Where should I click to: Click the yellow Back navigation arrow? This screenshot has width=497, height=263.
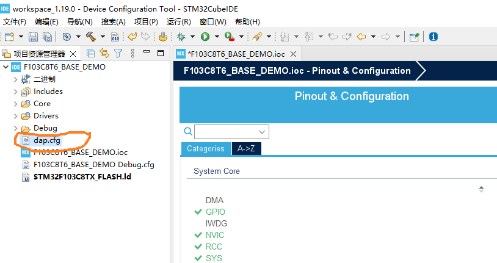[361, 37]
